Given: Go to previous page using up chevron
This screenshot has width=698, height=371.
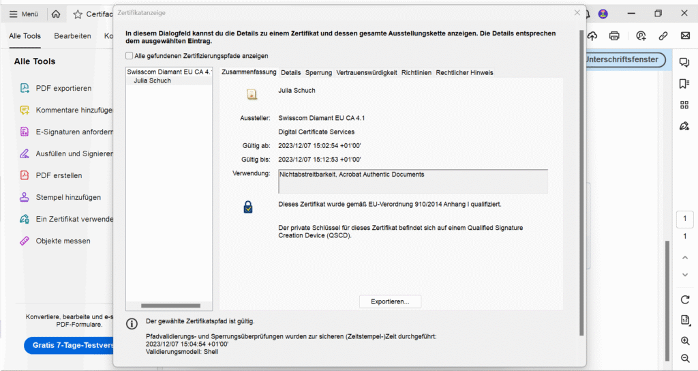Looking at the screenshot, I should pyautogui.click(x=685, y=257).
